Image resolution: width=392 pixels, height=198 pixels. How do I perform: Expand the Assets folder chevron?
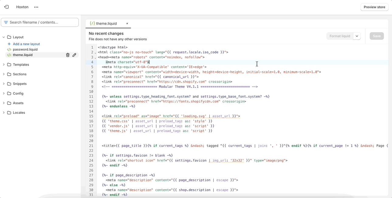pyautogui.click(x=4, y=103)
